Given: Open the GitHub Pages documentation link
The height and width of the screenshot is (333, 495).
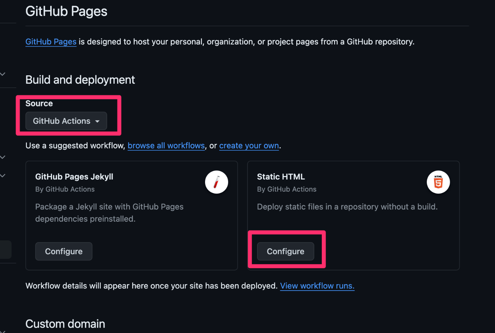Looking at the screenshot, I should click(x=51, y=42).
